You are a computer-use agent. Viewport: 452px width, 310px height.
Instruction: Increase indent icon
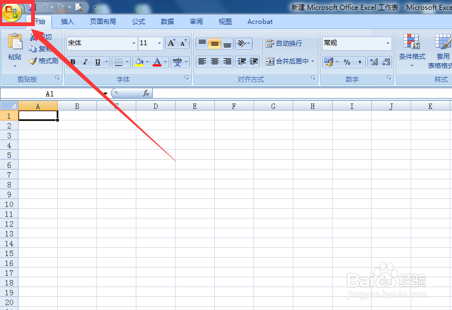pyautogui.click(x=254, y=62)
